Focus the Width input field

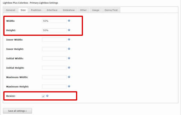click(54, 21)
